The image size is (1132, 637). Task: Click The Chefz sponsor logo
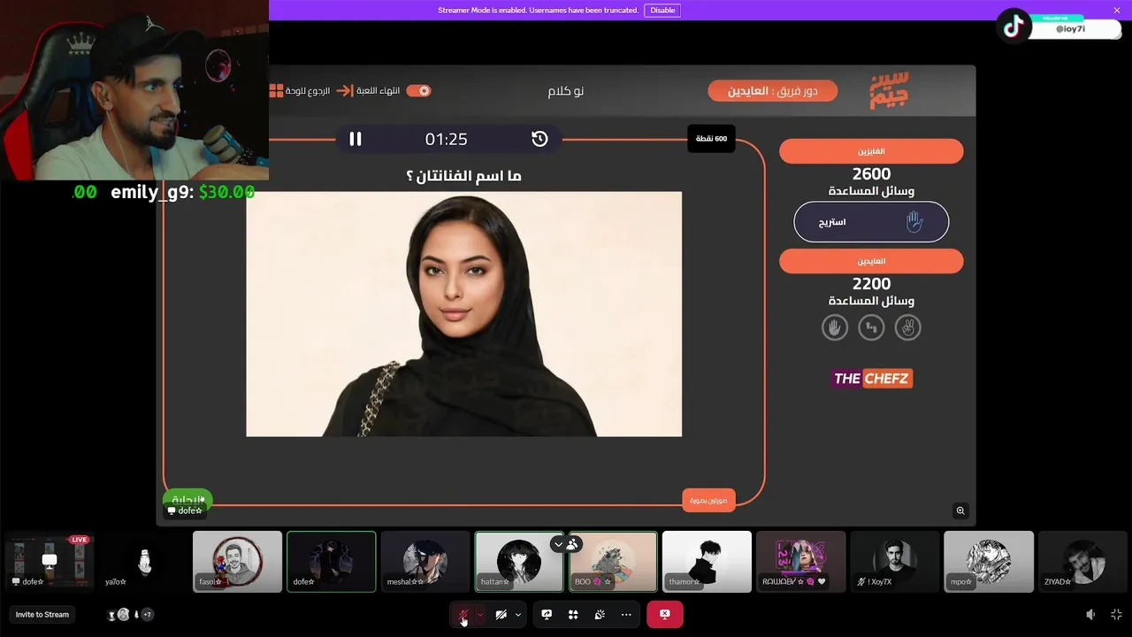(x=873, y=379)
